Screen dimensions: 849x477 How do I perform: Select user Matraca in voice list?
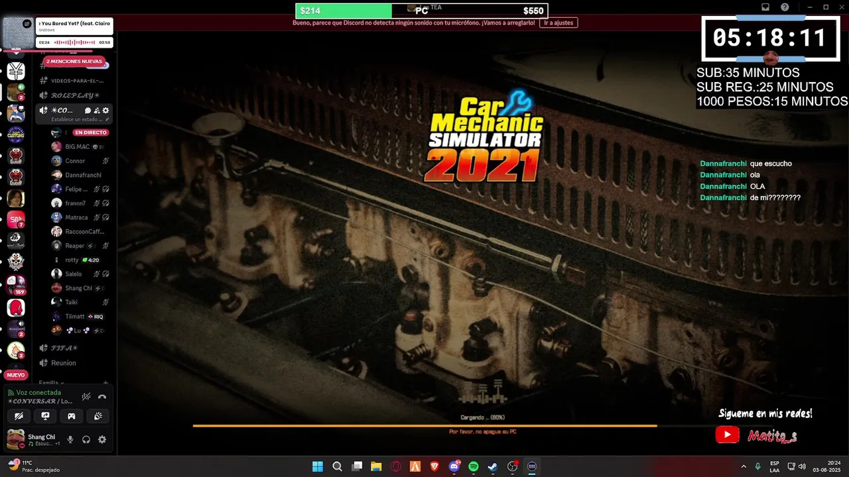pos(81,217)
